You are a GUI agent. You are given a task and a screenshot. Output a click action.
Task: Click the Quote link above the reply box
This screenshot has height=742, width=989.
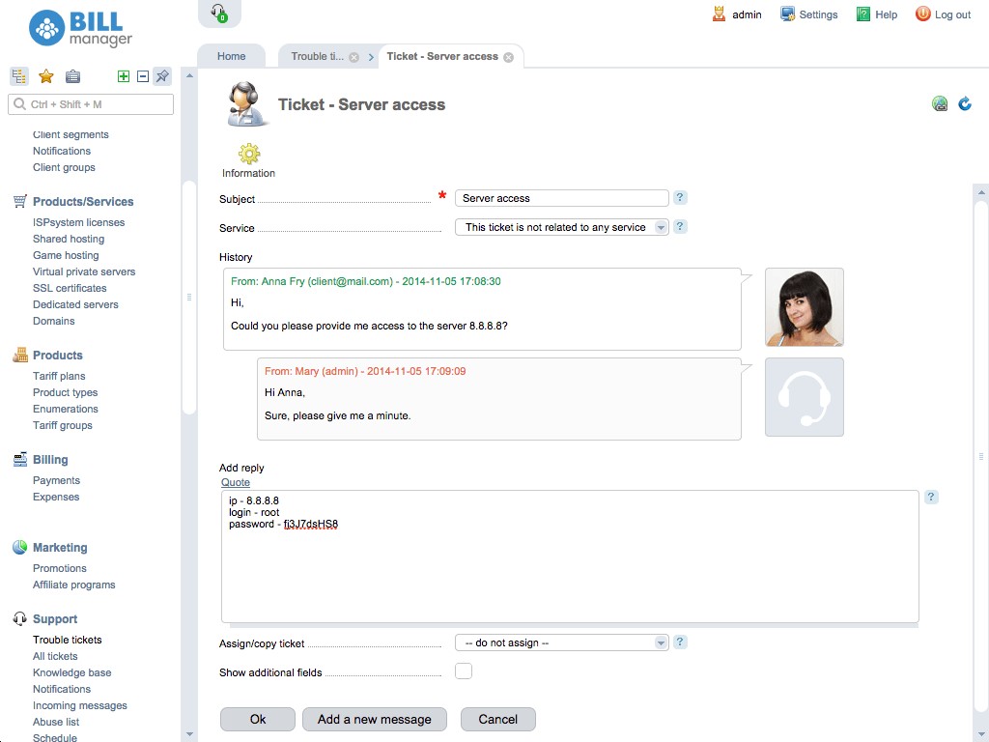point(235,482)
